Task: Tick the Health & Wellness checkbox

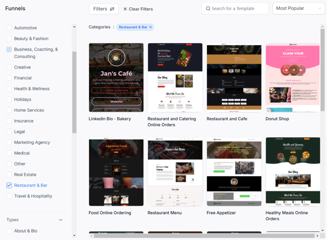Action: [9, 89]
